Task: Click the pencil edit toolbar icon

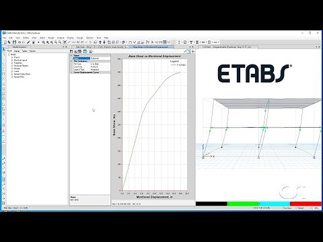Action: (x=28, y=42)
